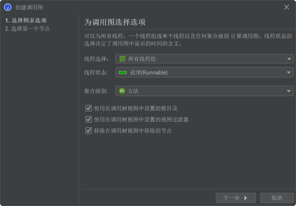The width and height of the screenshot is (296, 206).
Task: Click the green Runnable status swatch
Action: pos(122,73)
